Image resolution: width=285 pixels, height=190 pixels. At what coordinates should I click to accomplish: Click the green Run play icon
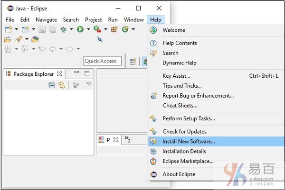click(80, 29)
